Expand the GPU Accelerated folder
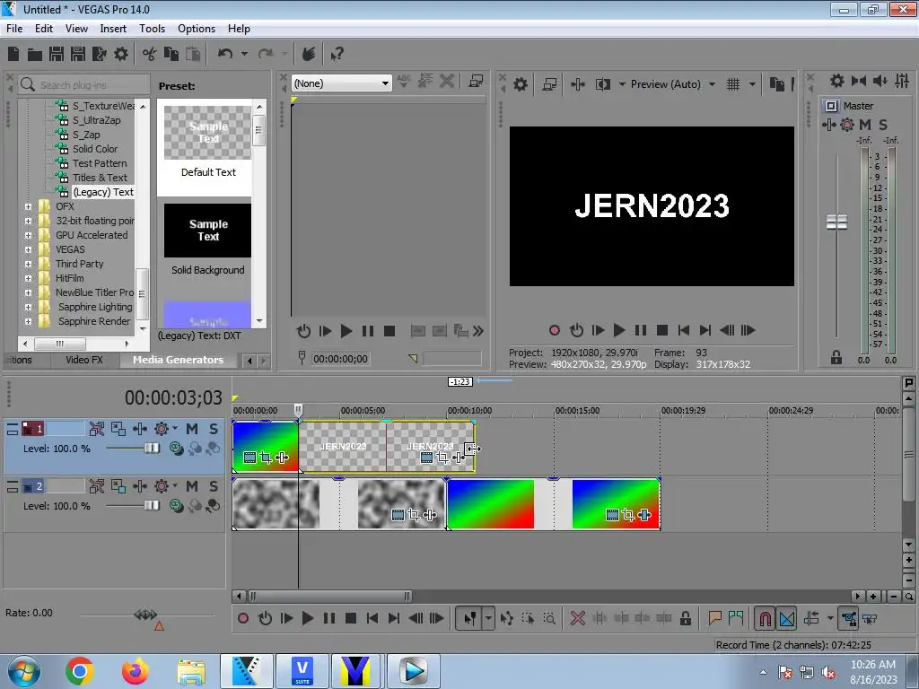The width and height of the screenshot is (919, 689). click(28, 236)
